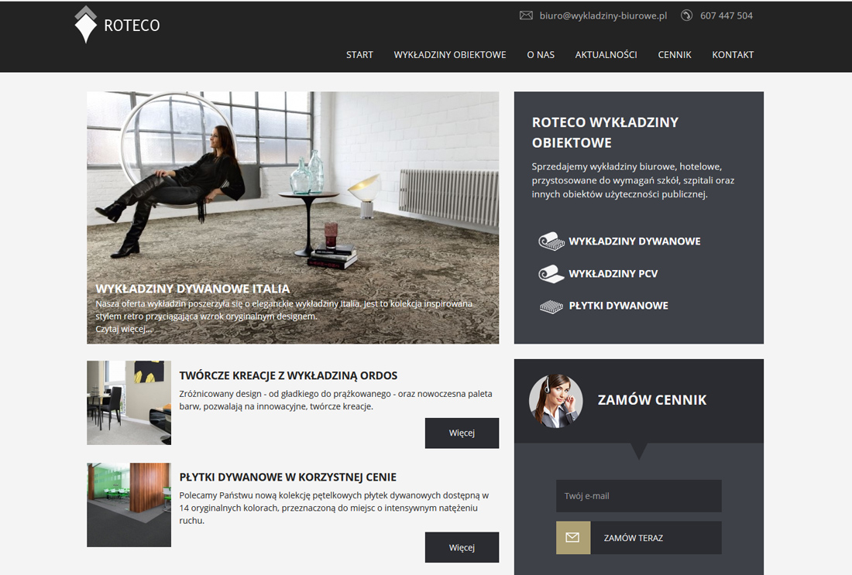Click the consultant avatar beside Zamów Cennik
Viewport: 852px width, 575px height.
tap(556, 401)
